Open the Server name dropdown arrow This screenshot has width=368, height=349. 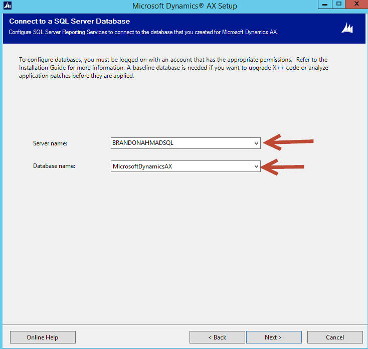click(256, 143)
